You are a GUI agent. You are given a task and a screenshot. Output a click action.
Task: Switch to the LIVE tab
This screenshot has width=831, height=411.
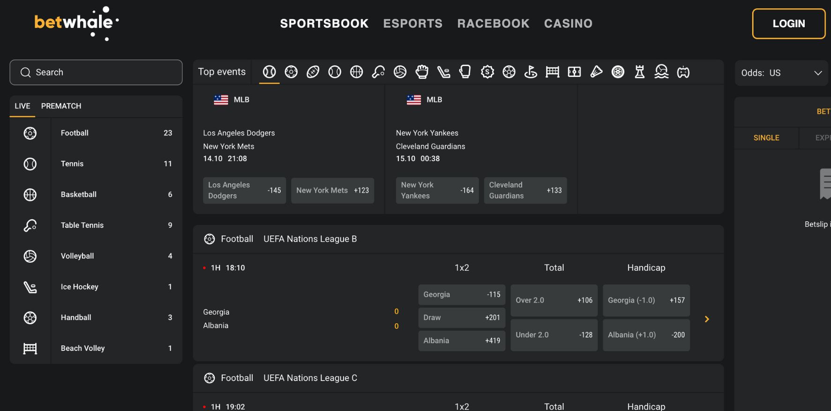[x=22, y=106]
